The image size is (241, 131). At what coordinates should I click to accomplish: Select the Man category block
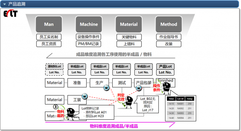coord(49,24)
